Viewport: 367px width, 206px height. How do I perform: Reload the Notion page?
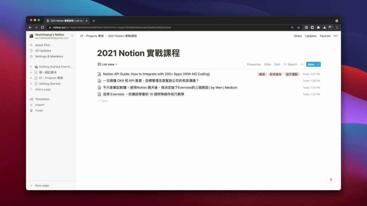tap(42, 28)
